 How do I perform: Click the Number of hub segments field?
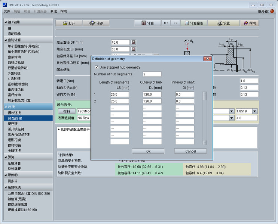(x=152, y=74)
